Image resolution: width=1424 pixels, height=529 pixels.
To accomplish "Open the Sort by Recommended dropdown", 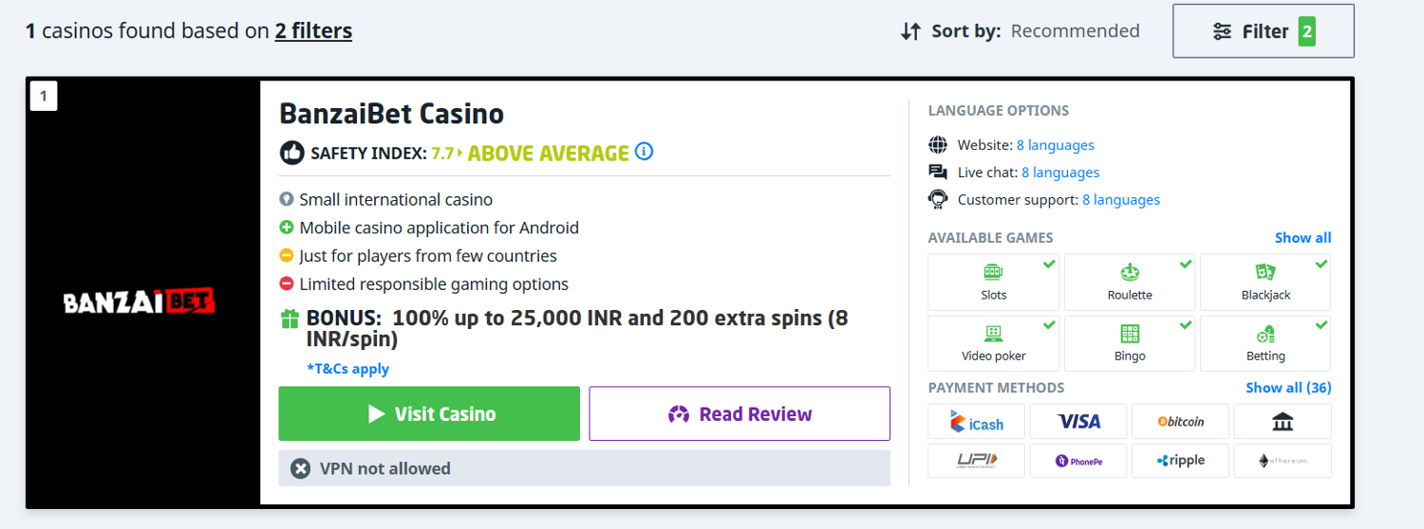I will click(1021, 31).
